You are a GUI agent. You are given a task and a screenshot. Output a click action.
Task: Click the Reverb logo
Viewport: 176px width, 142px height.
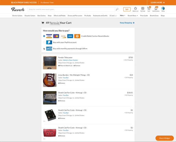18,9
